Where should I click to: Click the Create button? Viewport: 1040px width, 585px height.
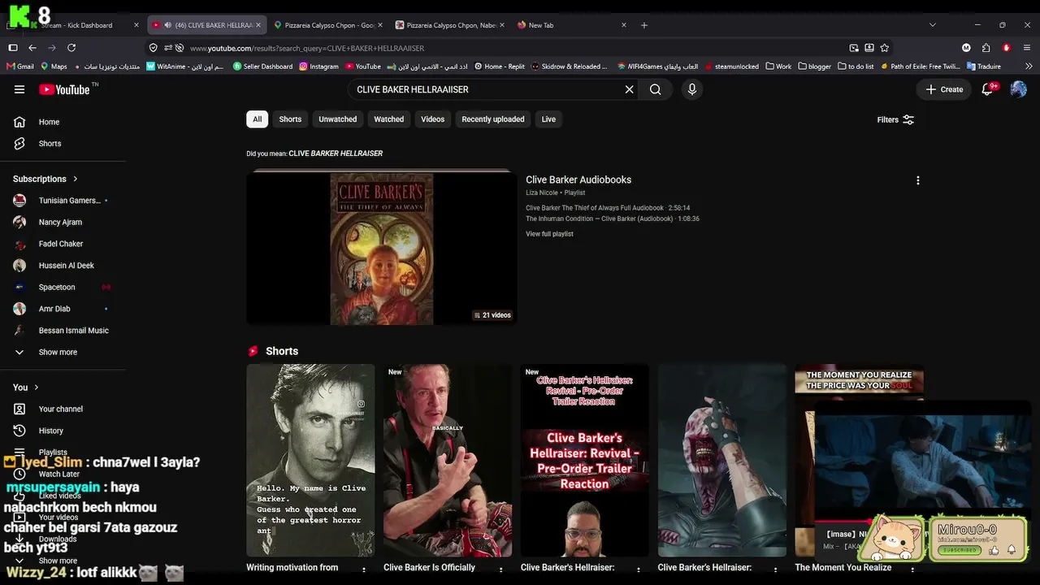click(944, 89)
